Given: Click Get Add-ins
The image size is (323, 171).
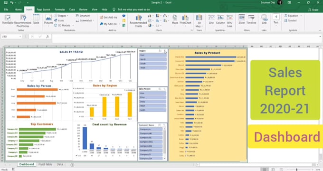Looking at the screenshot, I should click(108, 17).
